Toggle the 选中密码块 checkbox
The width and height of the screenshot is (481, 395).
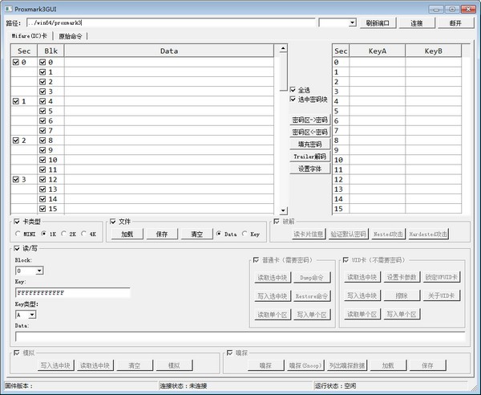pos(293,100)
